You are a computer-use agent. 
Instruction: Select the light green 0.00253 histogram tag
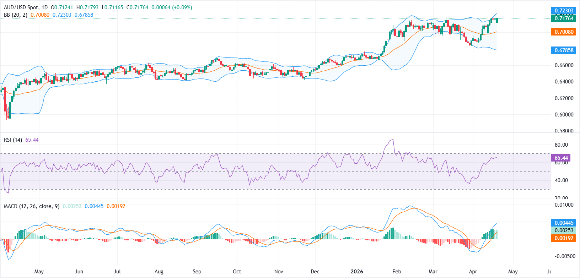pos(564,230)
